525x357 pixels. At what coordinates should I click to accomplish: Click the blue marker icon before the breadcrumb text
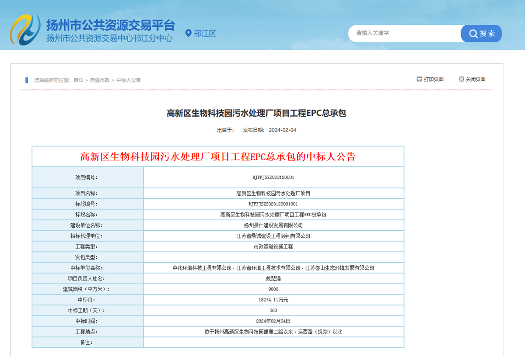27,80
